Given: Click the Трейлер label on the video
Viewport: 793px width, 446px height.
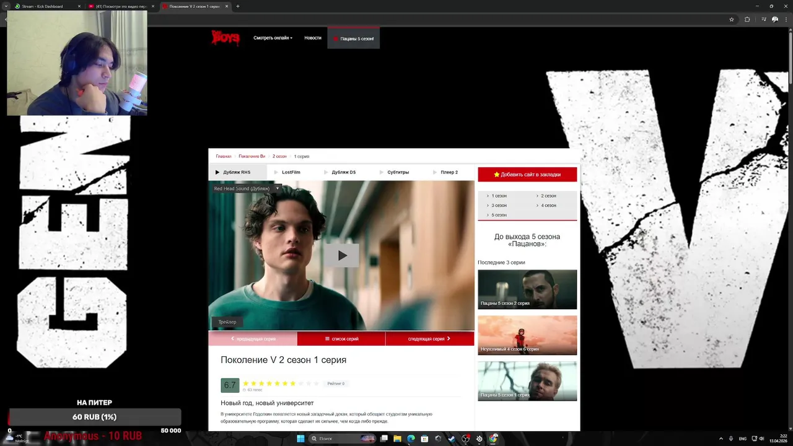Looking at the screenshot, I should [x=227, y=322].
